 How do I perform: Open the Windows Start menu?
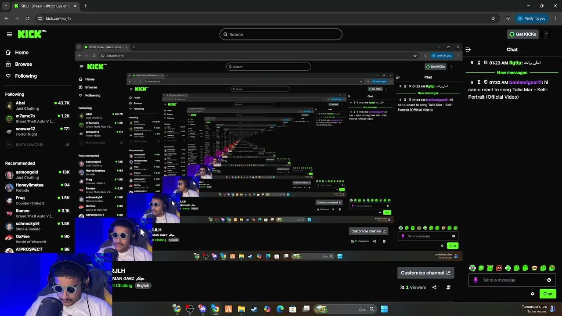click(384, 309)
